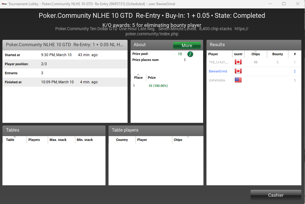The image size is (305, 204).
Task: Sort tables by Players column
Action: tap(37, 140)
